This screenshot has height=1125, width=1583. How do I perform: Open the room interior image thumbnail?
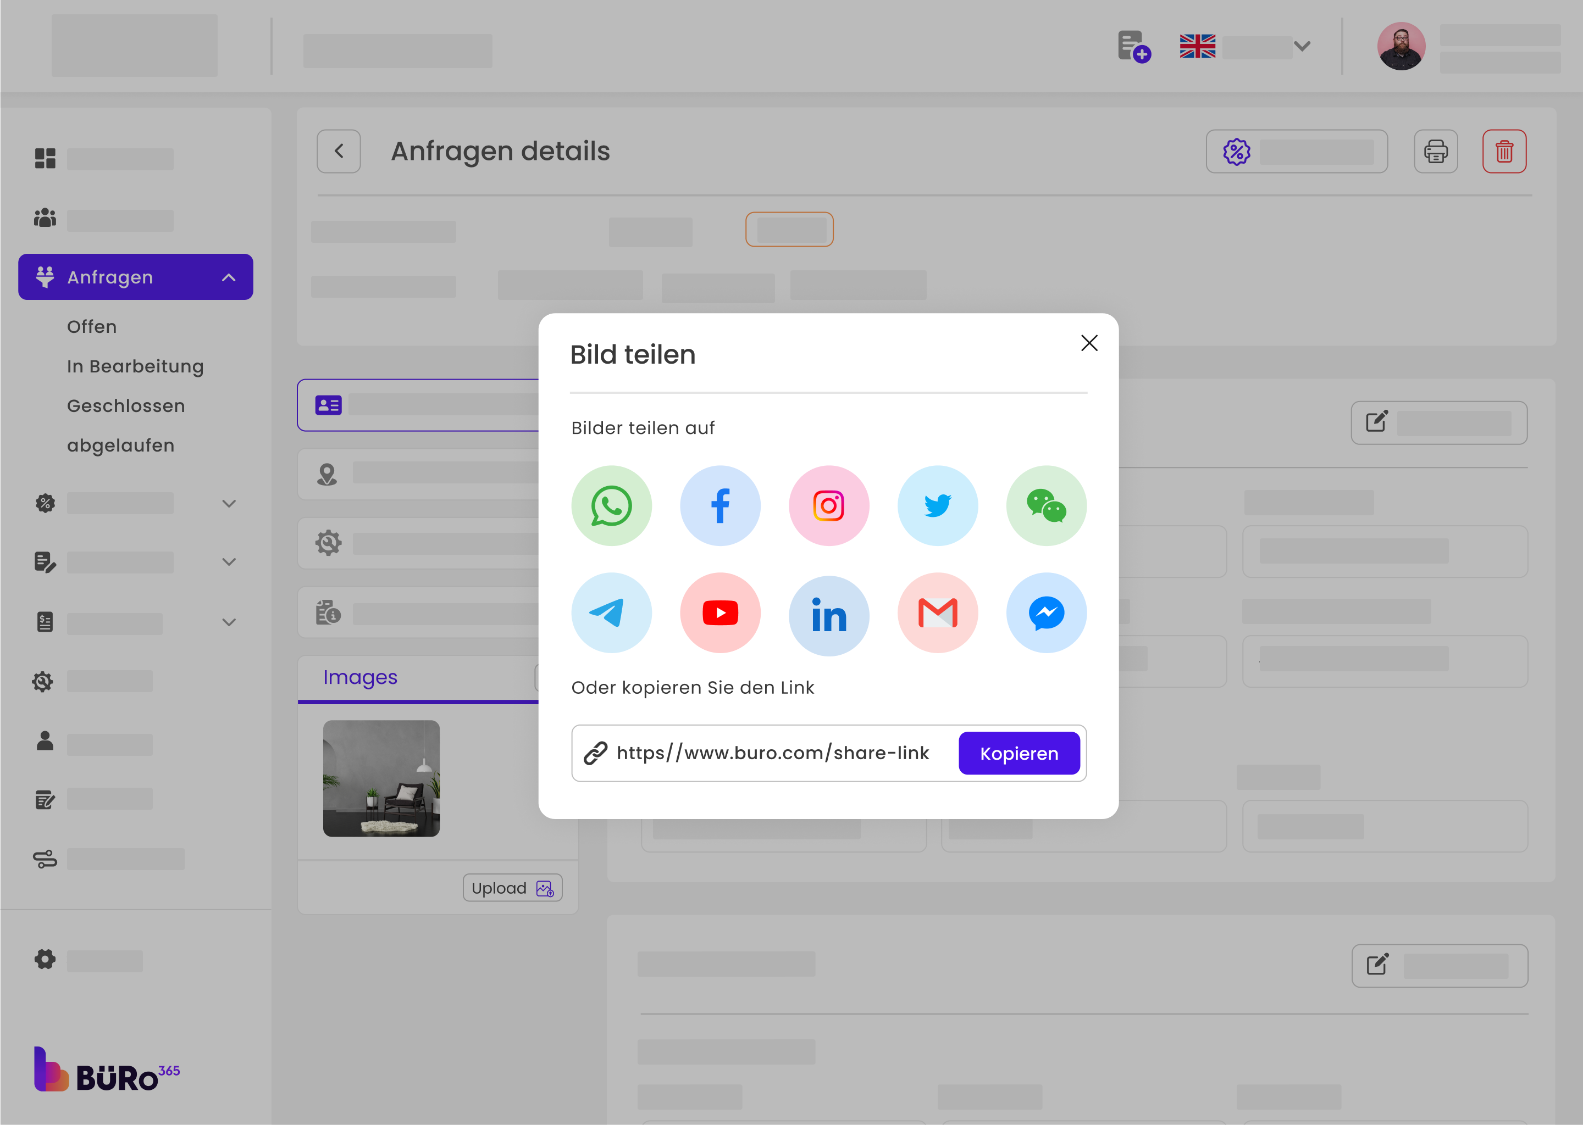click(381, 778)
